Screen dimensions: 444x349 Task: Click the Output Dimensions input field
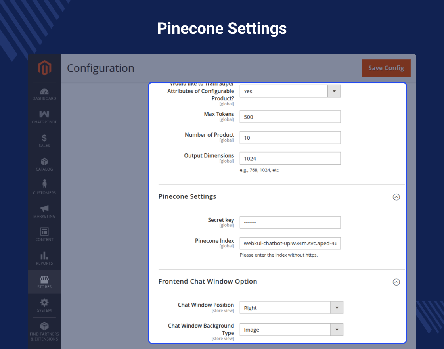click(x=290, y=158)
